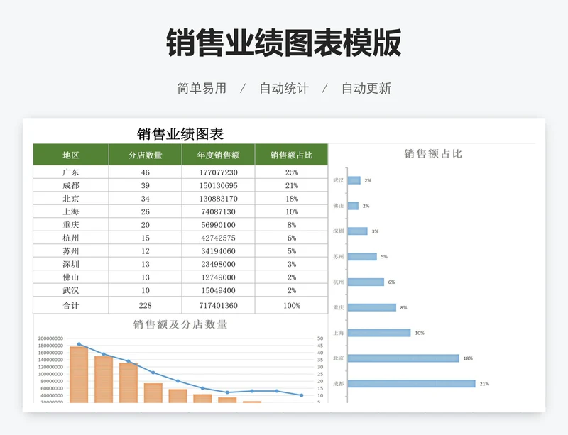Click the 北京 18% bar in chart
Screen dimensions: 568x435
click(x=403, y=358)
